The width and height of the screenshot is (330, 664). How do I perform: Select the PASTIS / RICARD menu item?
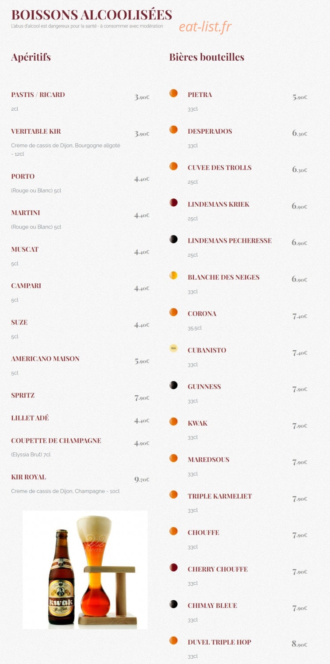(x=38, y=95)
